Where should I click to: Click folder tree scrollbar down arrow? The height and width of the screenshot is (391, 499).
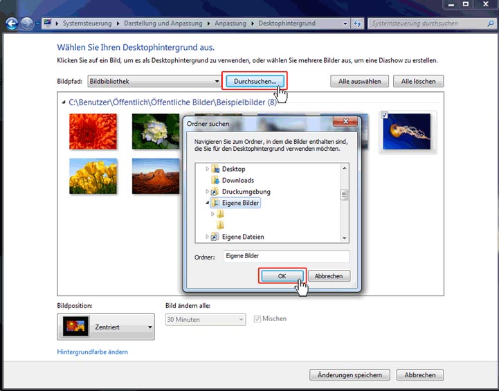(x=345, y=238)
